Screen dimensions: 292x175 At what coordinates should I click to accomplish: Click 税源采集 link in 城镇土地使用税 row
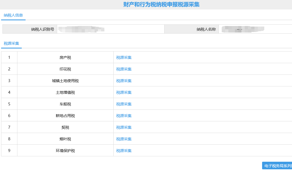124,81
